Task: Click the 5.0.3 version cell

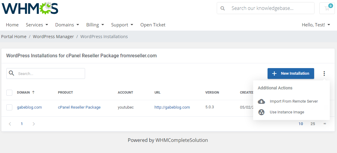Action: point(210,107)
